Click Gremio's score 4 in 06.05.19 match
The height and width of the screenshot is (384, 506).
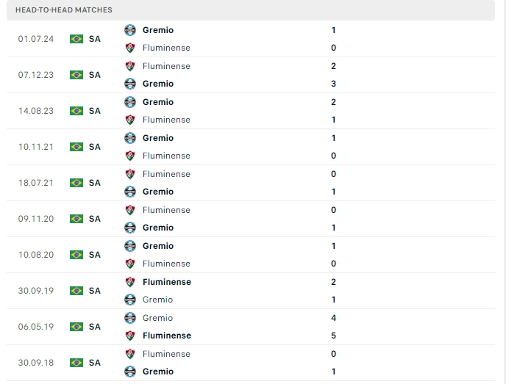334,318
